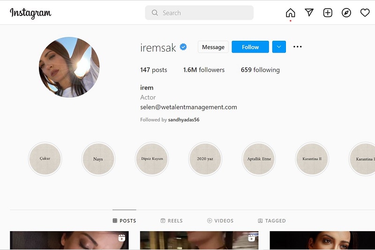Open the Explore compass icon
The image size is (375, 250).
tap(346, 13)
